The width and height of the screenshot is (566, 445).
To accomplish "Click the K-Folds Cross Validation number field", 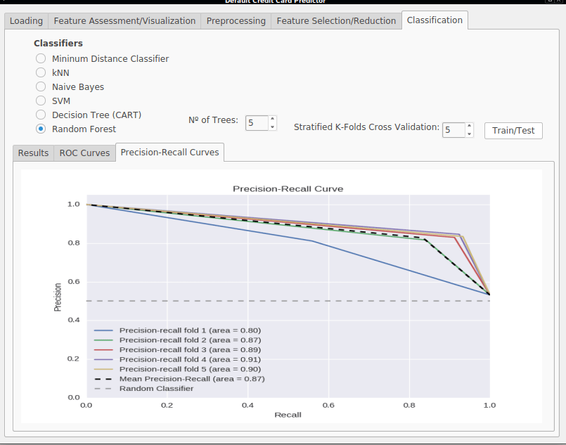I will (454, 130).
